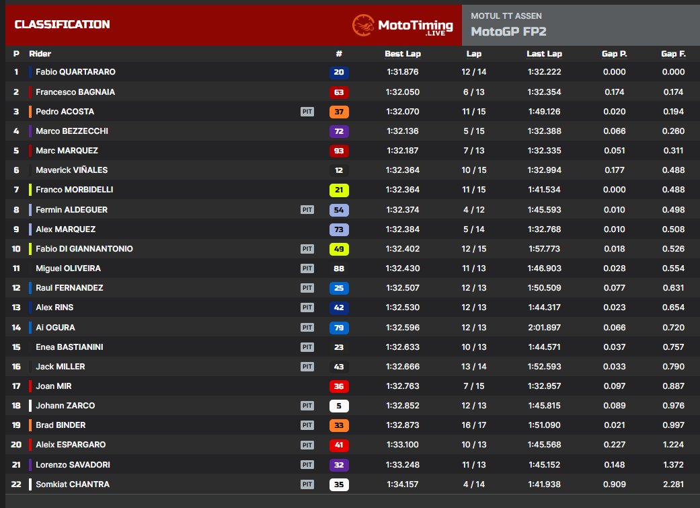Click last lap time 1:32.222

[x=544, y=72]
